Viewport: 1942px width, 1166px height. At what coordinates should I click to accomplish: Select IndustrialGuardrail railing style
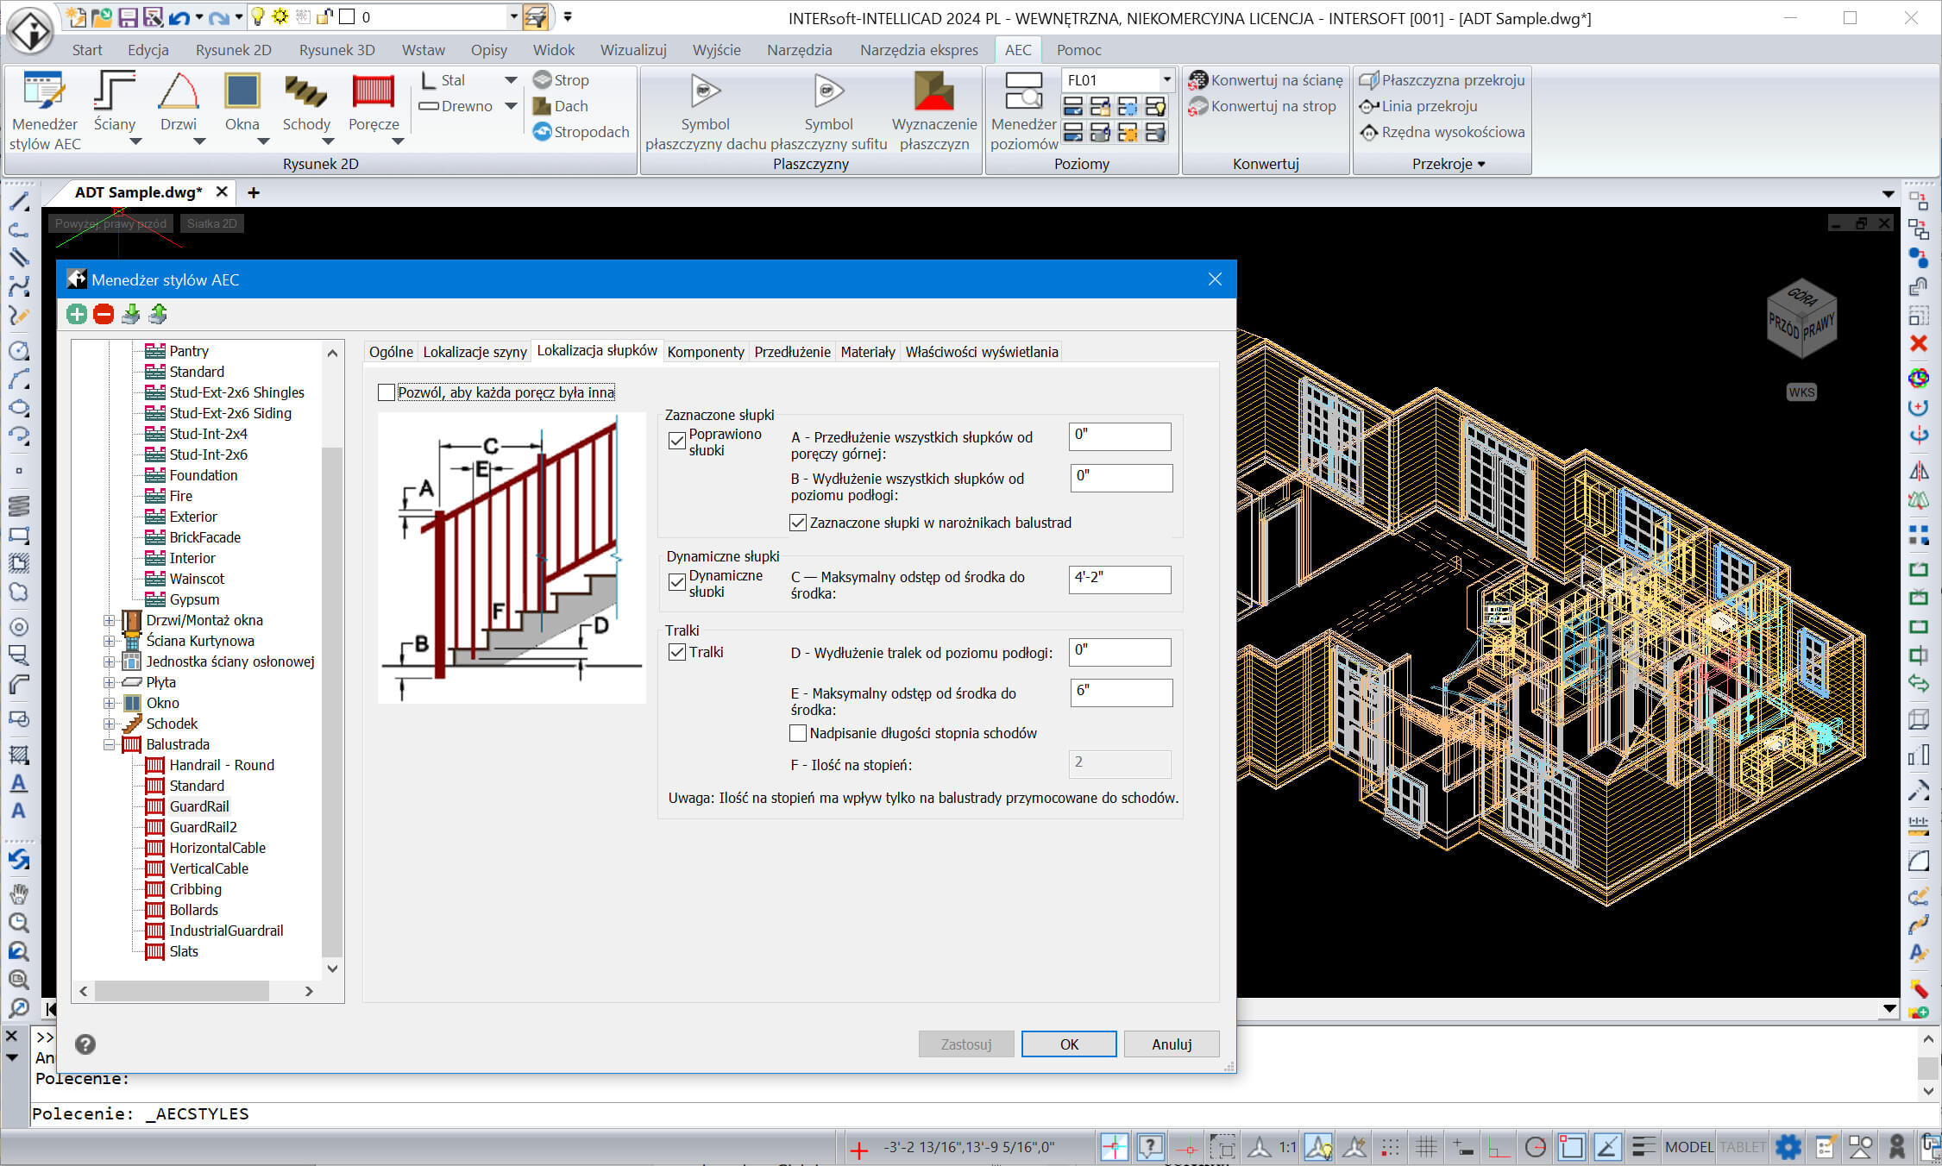point(226,931)
